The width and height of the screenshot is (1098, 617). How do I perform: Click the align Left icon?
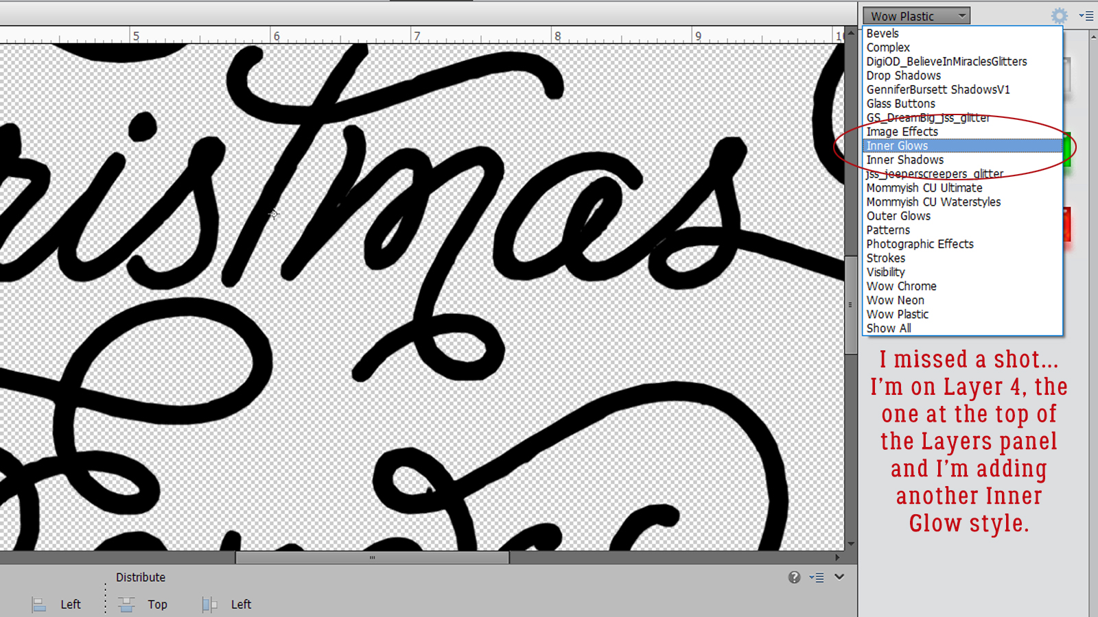[39, 605]
